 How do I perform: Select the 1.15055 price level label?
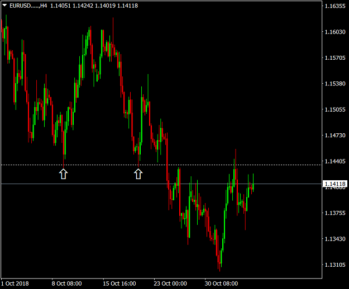pyautogui.click(x=335, y=109)
